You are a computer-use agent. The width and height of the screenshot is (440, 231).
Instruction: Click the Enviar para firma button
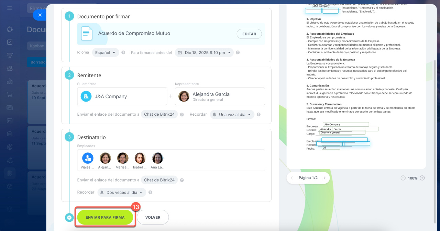pos(105,217)
